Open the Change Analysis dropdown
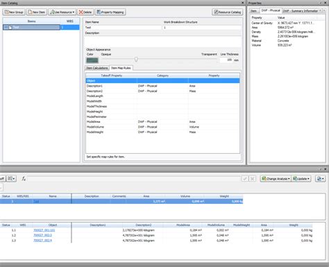 click(x=276, y=179)
